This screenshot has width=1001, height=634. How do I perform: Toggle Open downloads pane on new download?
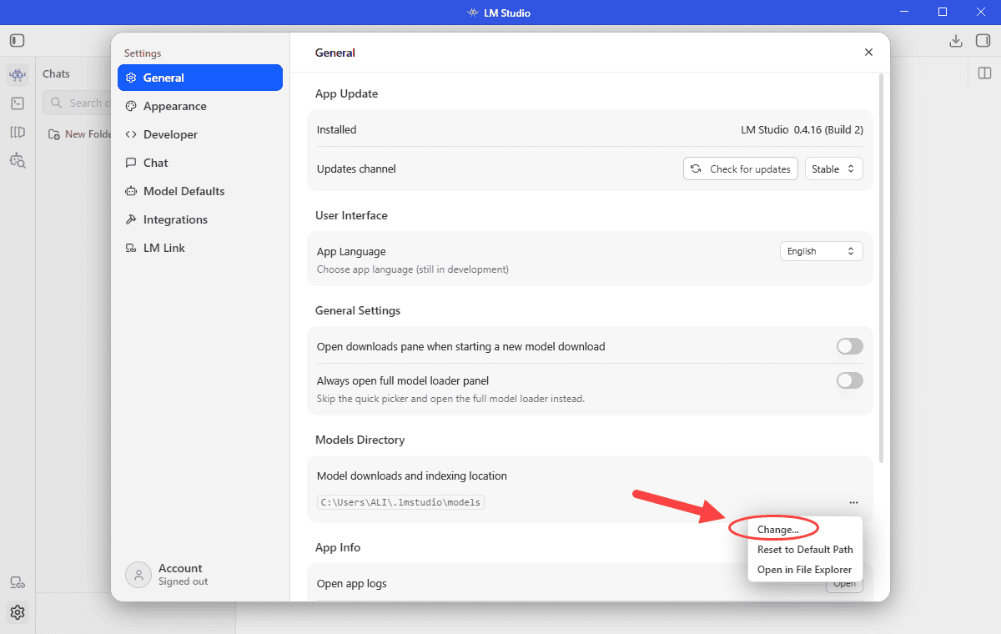[850, 346]
